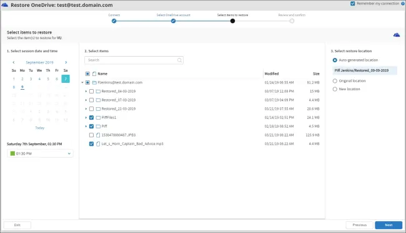
Task: Click the Select items to restore step marker
Action: pyautogui.click(x=232, y=21)
